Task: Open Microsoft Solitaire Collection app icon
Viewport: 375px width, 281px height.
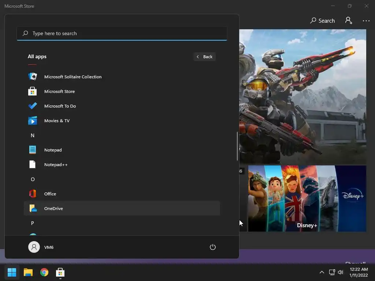Action: tap(33, 77)
